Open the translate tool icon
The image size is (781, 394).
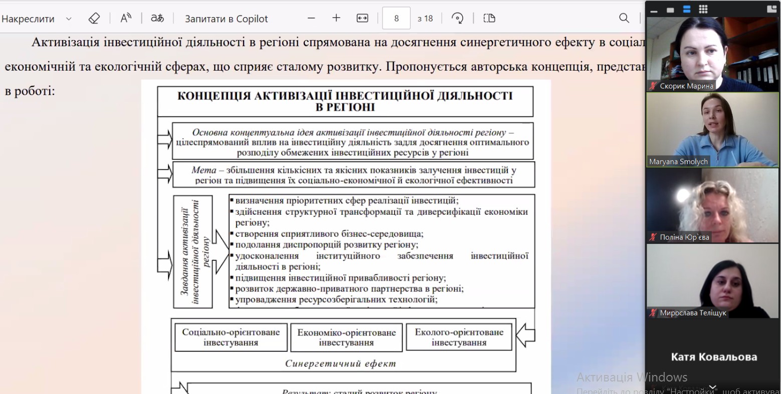tap(157, 19)
